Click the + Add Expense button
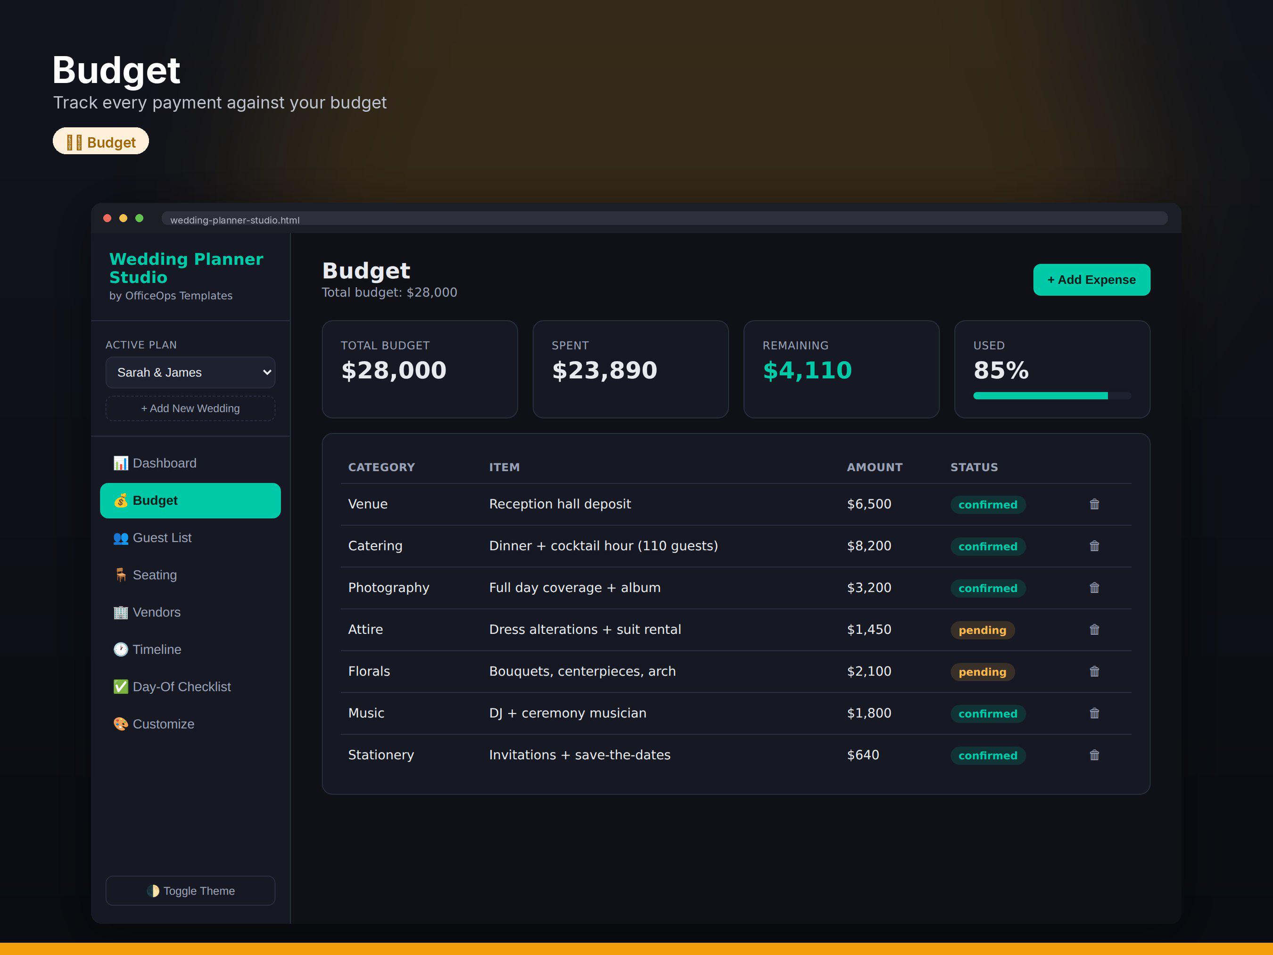Screen dimensions: 1273x955 [x=1091, y=280]
